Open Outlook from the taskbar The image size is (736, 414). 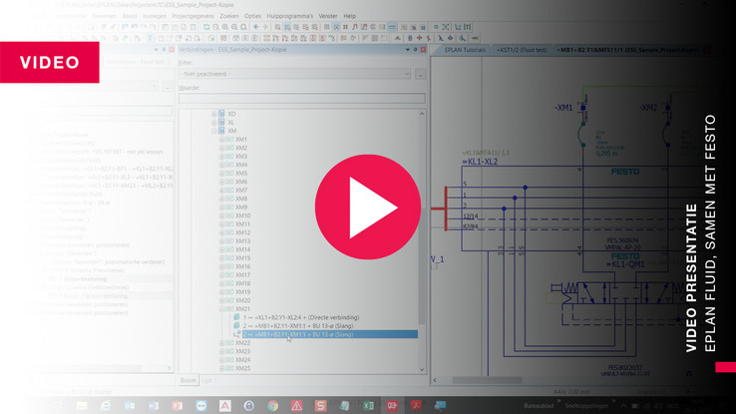(x=130, y=406)
